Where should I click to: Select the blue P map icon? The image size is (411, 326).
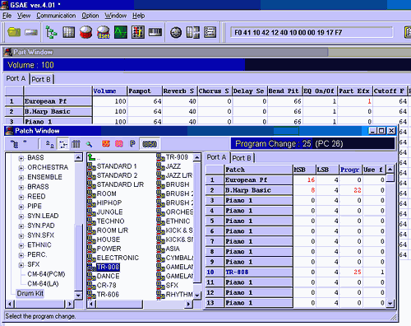132,143
